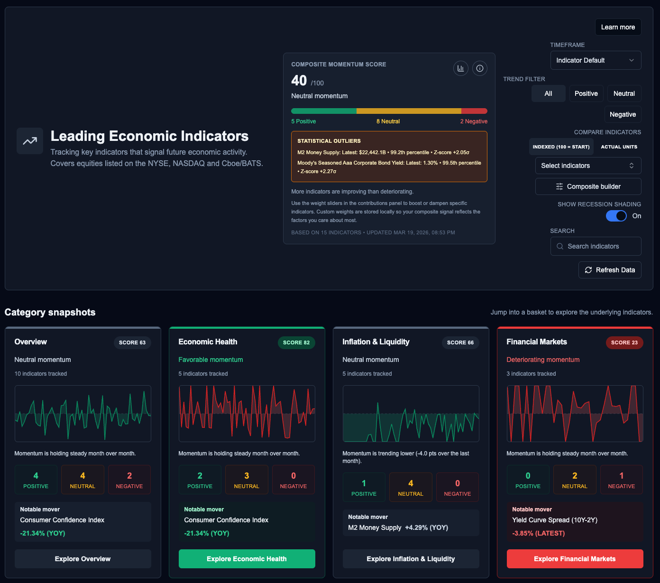Viewport: 660px width, 583px height.
Task: Click the bar chart icon on the composite score card
Action: pos(460,68)
